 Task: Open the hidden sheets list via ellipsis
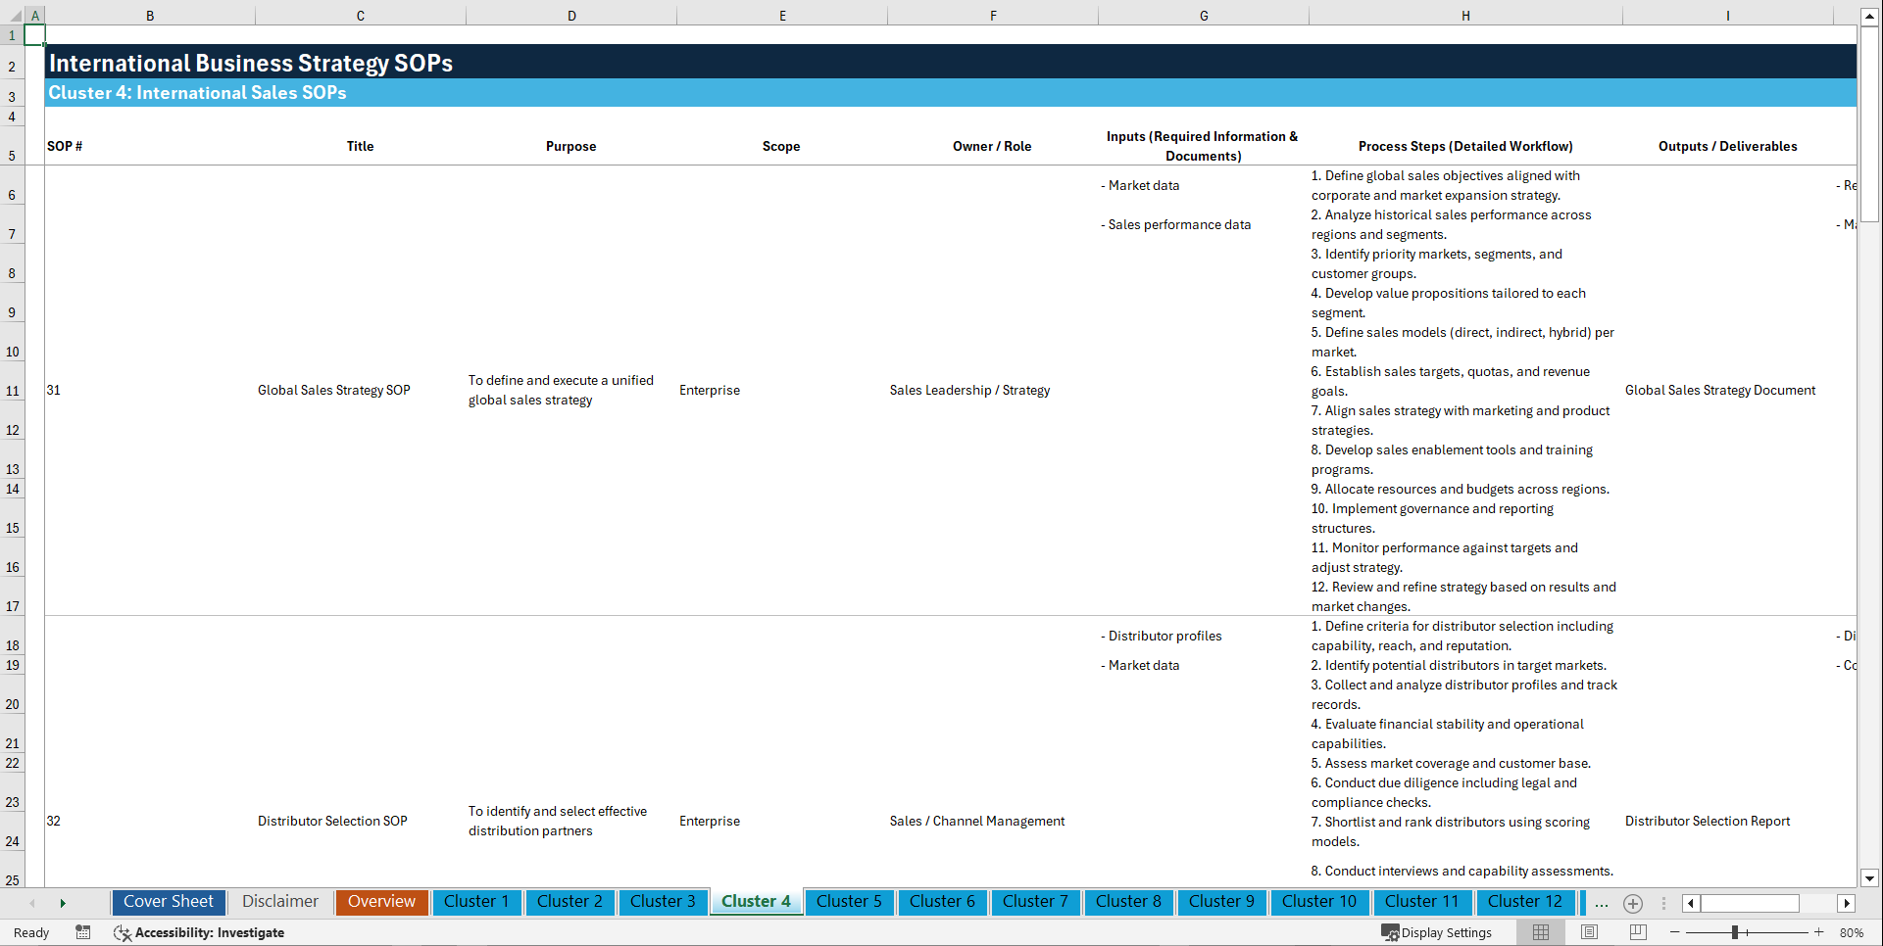point(1601,903)
